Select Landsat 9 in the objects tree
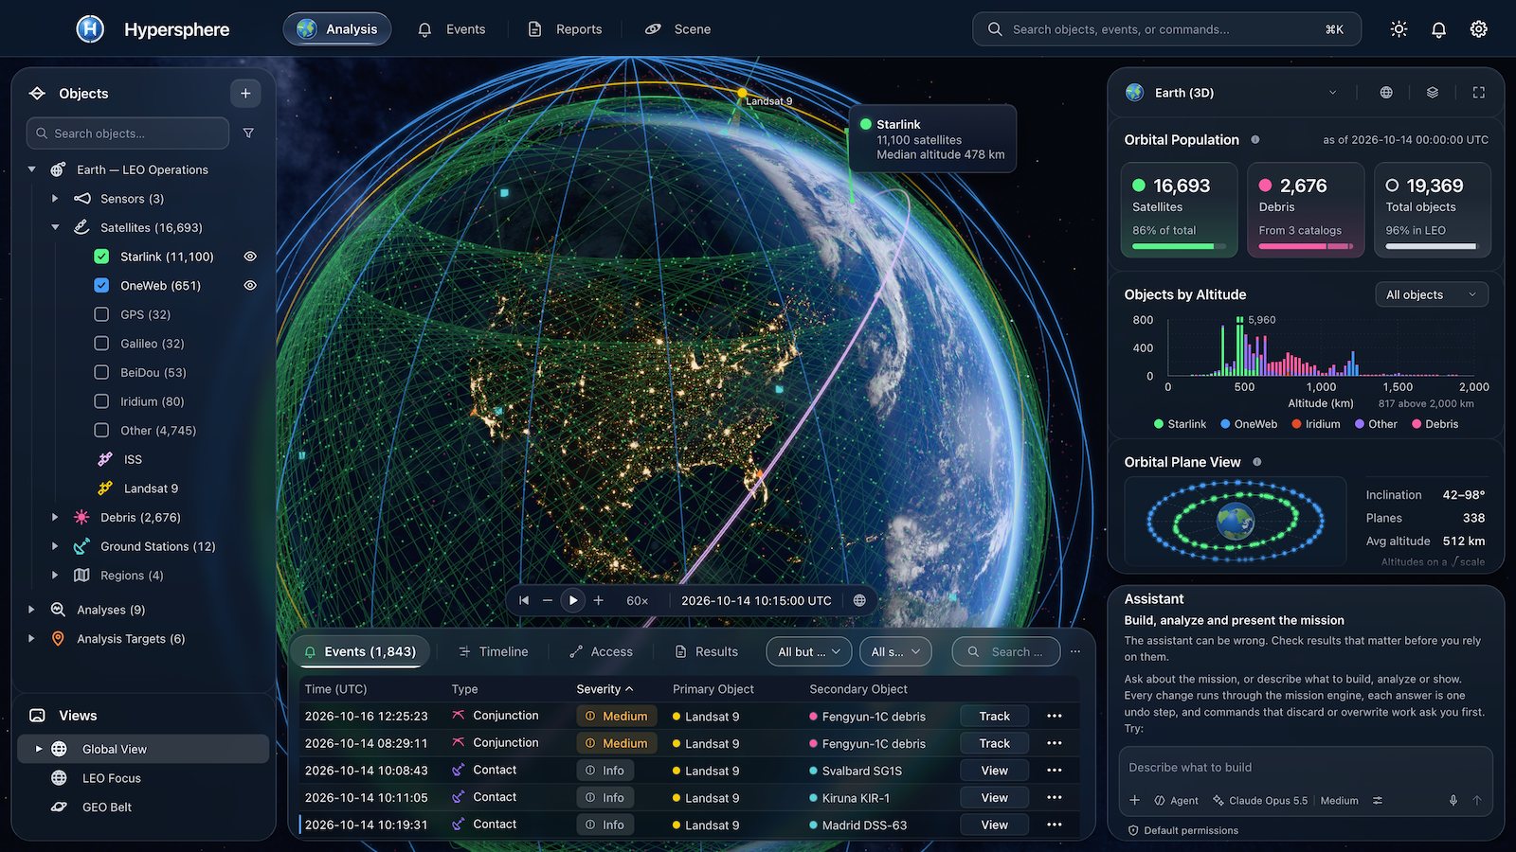The image size is (1516, 852). pyautogui.click(x=151, y=488)
